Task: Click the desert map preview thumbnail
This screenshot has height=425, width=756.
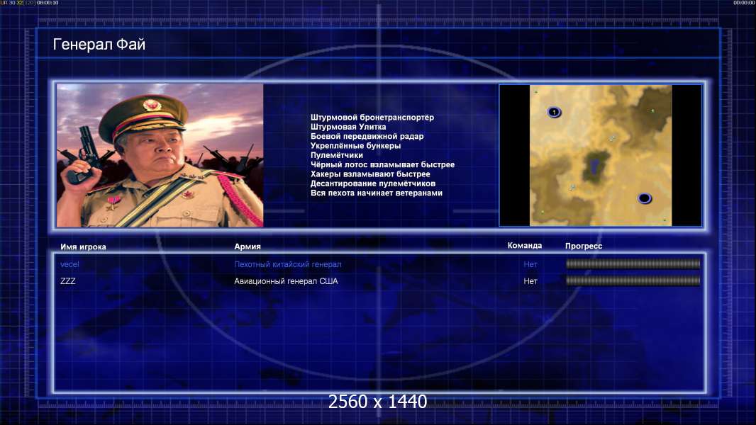Action: (x=600, y=155)
